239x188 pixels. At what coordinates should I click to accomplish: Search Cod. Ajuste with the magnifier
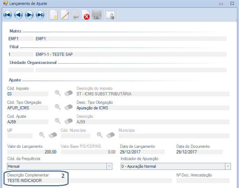click(58, 121)
